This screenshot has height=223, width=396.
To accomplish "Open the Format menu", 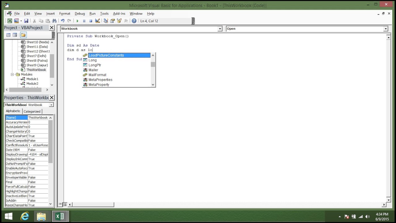I will tap(65, 14).
